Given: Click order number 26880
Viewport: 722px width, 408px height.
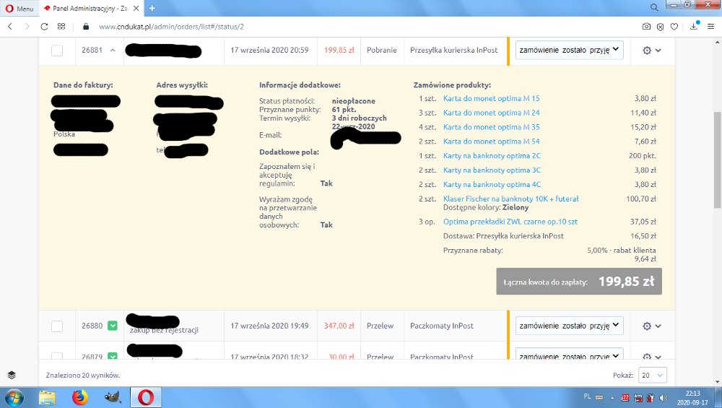Looking at the screenshot, I should coord(92,326).
